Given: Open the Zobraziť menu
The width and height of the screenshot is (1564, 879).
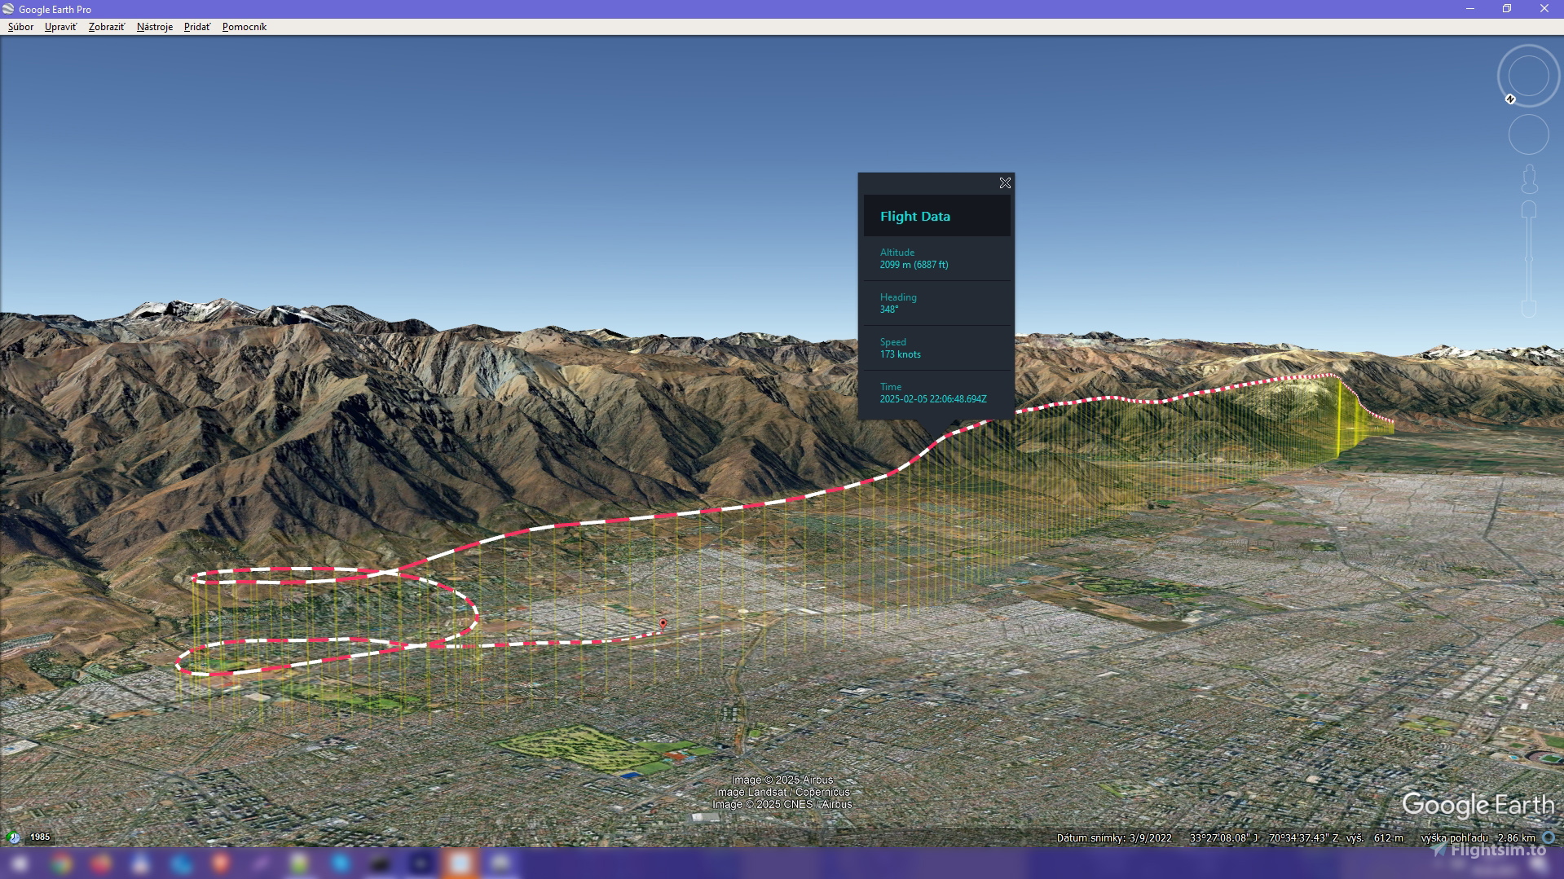Looking at the screenshot, I should point(105,27).
